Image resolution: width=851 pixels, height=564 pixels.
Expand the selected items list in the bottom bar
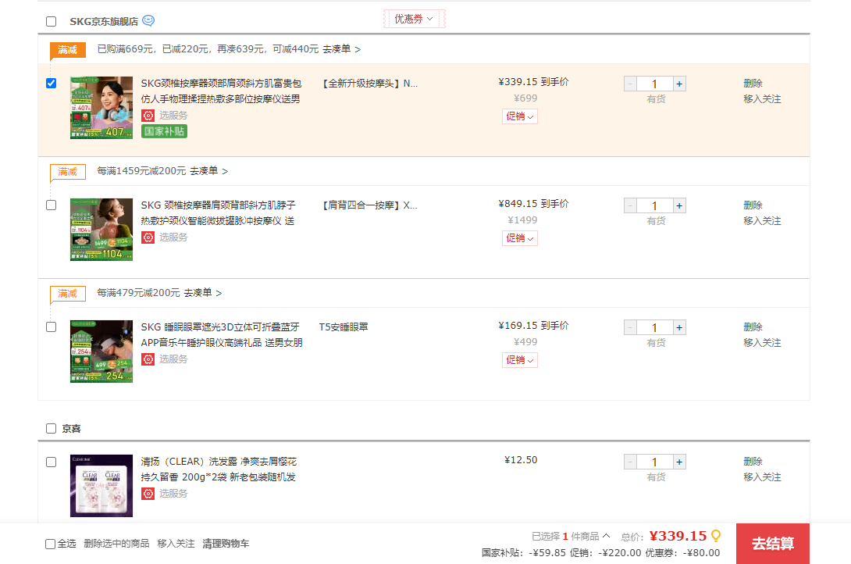[606, 537]
